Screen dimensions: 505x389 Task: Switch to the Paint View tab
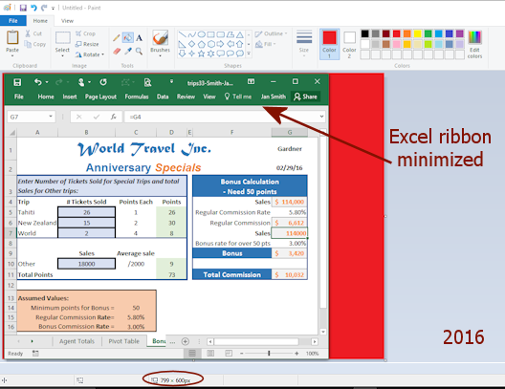pos(67,21)
